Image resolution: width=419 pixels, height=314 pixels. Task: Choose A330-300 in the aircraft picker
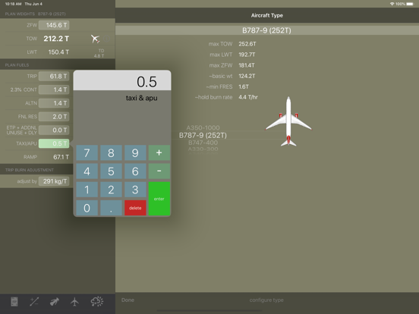click(203, 149)
